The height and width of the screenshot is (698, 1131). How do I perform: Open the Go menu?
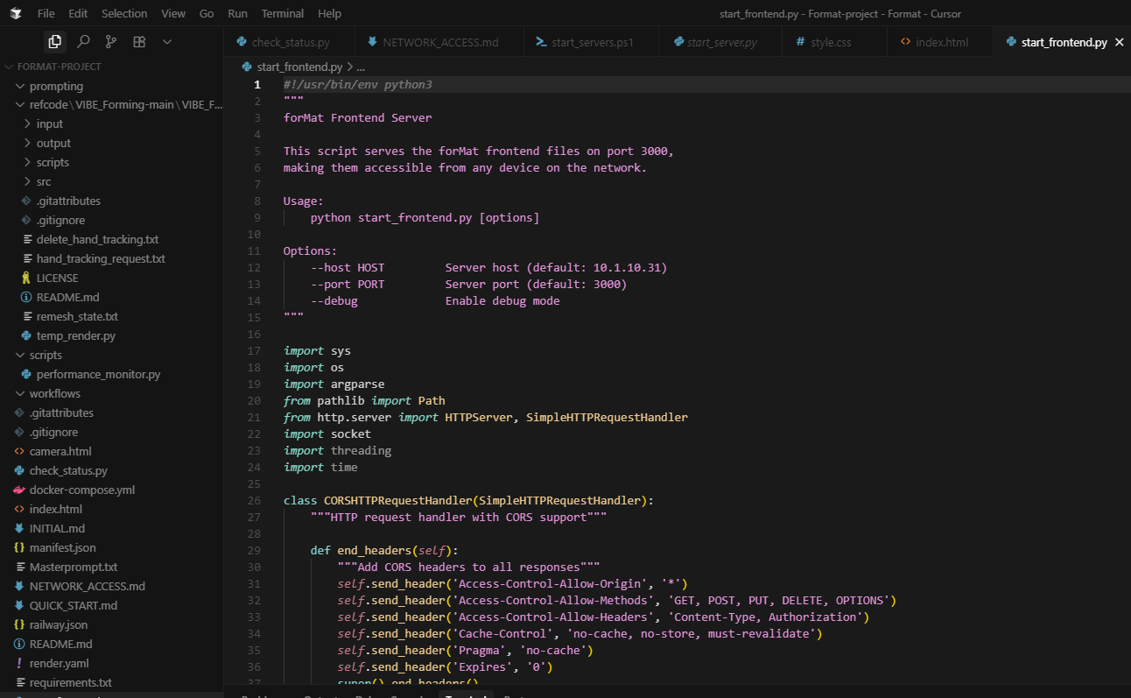207,14
